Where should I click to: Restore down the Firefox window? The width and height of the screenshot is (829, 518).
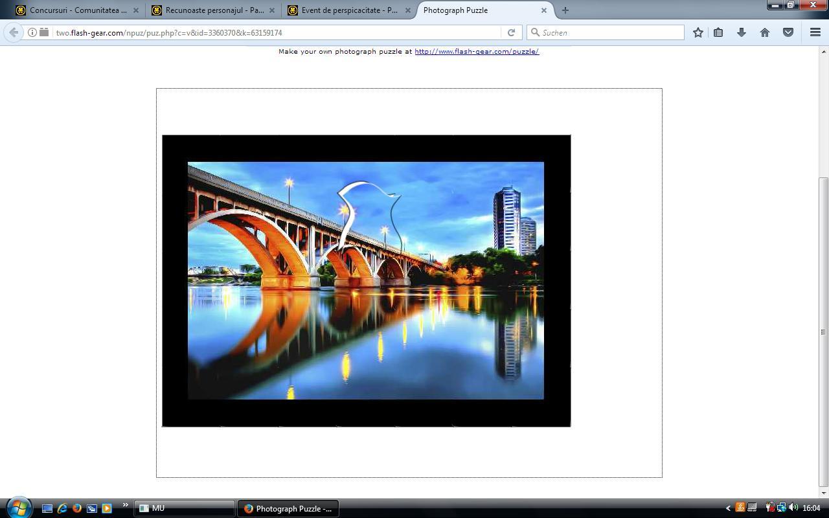click(x=791, y=5)
